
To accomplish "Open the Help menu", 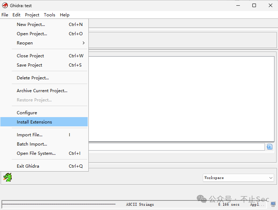I will (65, 15).
